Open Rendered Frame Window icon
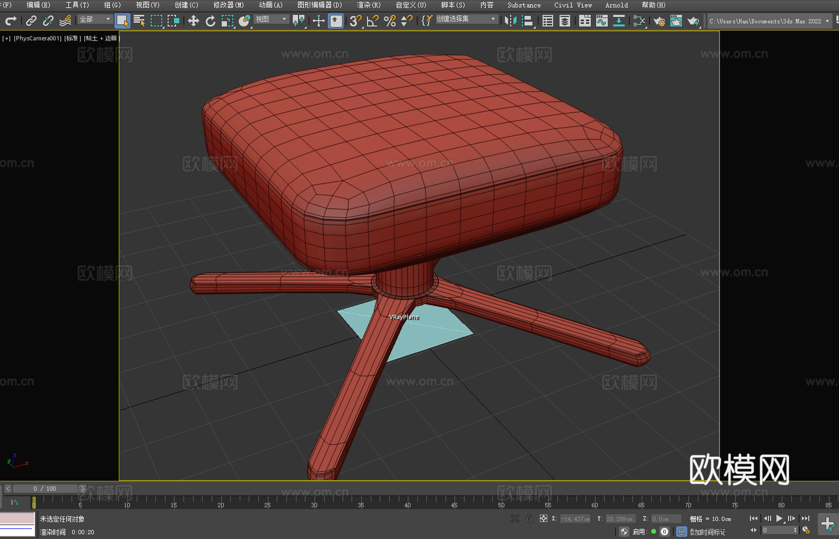Image resolution: width=839 pixels, height=539 pixels. coord(676,21)
